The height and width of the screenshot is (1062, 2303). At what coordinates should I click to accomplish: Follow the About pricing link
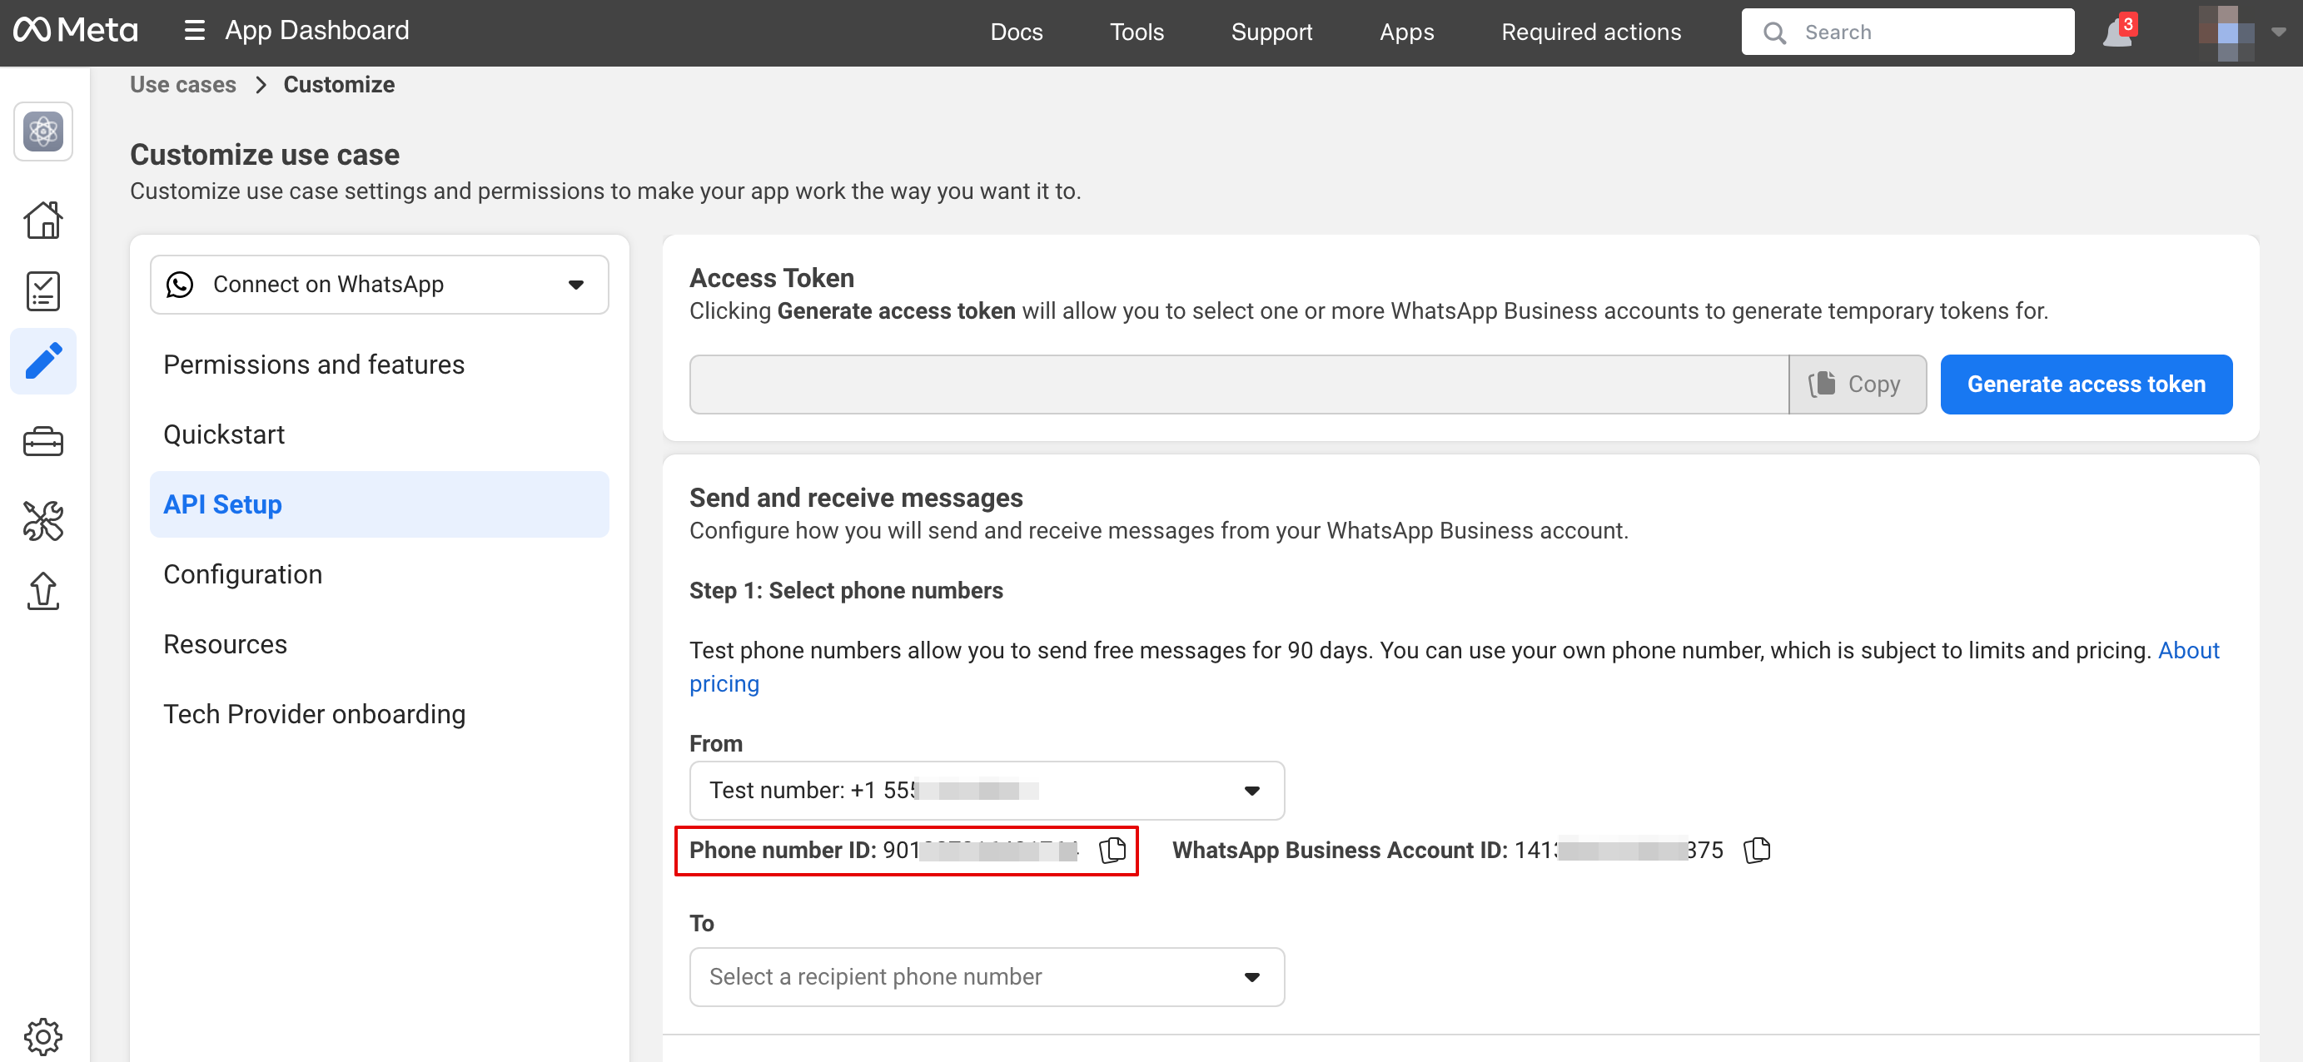(x=2187, y=651)
